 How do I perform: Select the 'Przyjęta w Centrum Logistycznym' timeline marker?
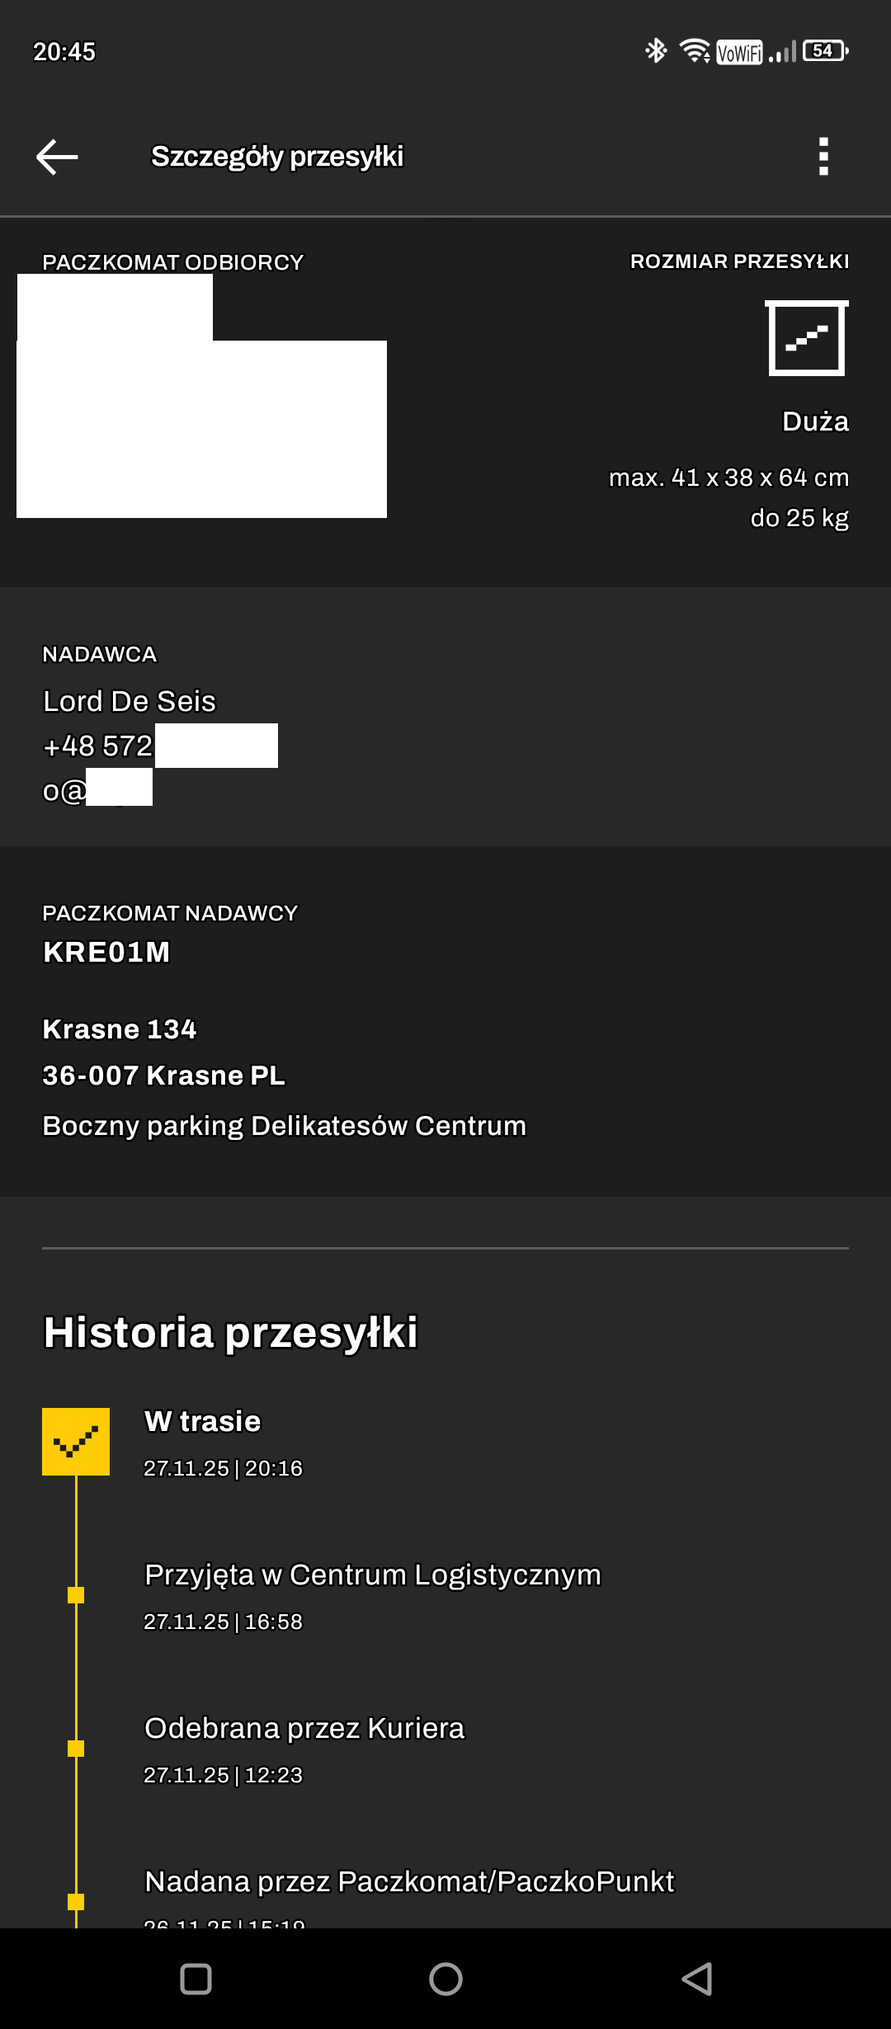[x=76, y=1594]
